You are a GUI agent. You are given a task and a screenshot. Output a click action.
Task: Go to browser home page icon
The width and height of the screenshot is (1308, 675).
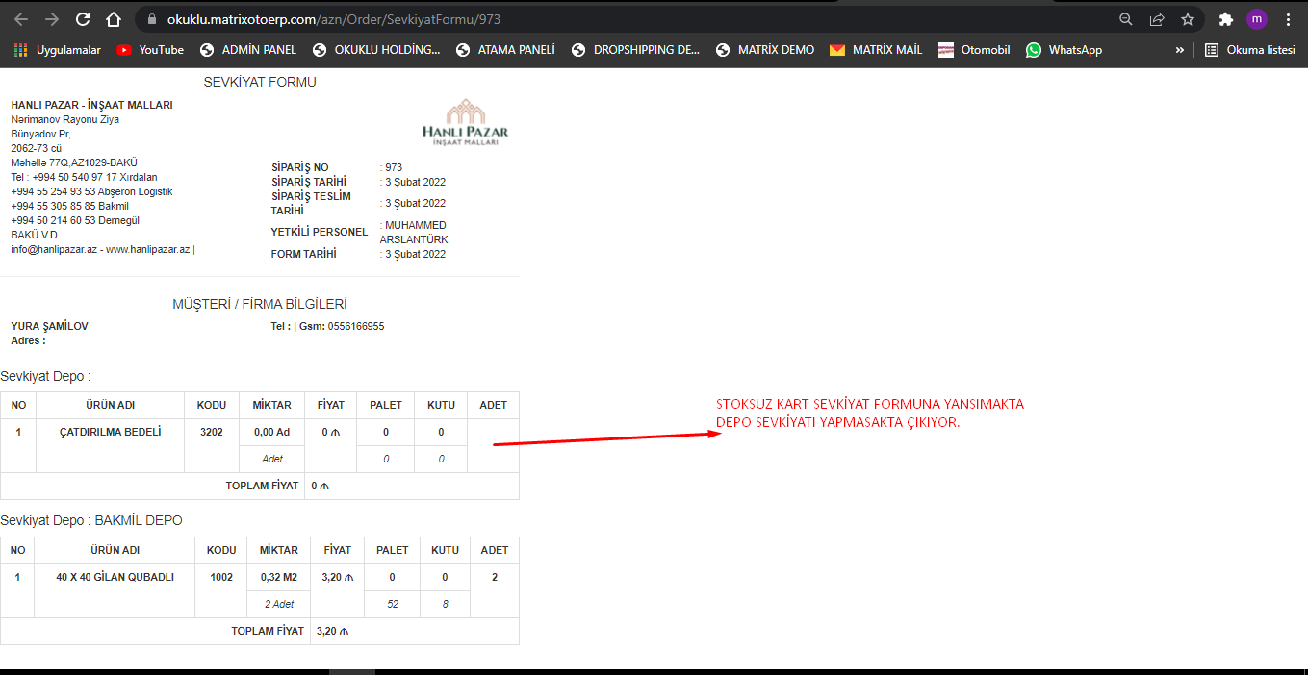point(114,19)
